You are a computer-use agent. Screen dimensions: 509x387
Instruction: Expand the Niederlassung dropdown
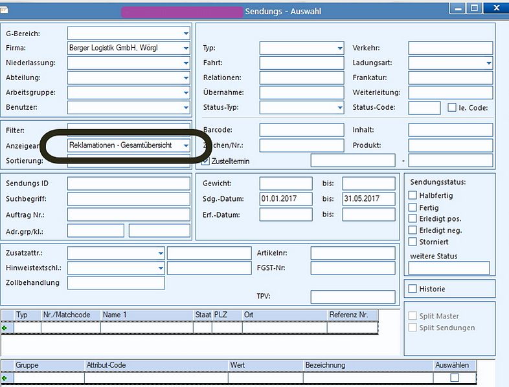point(186,63)
